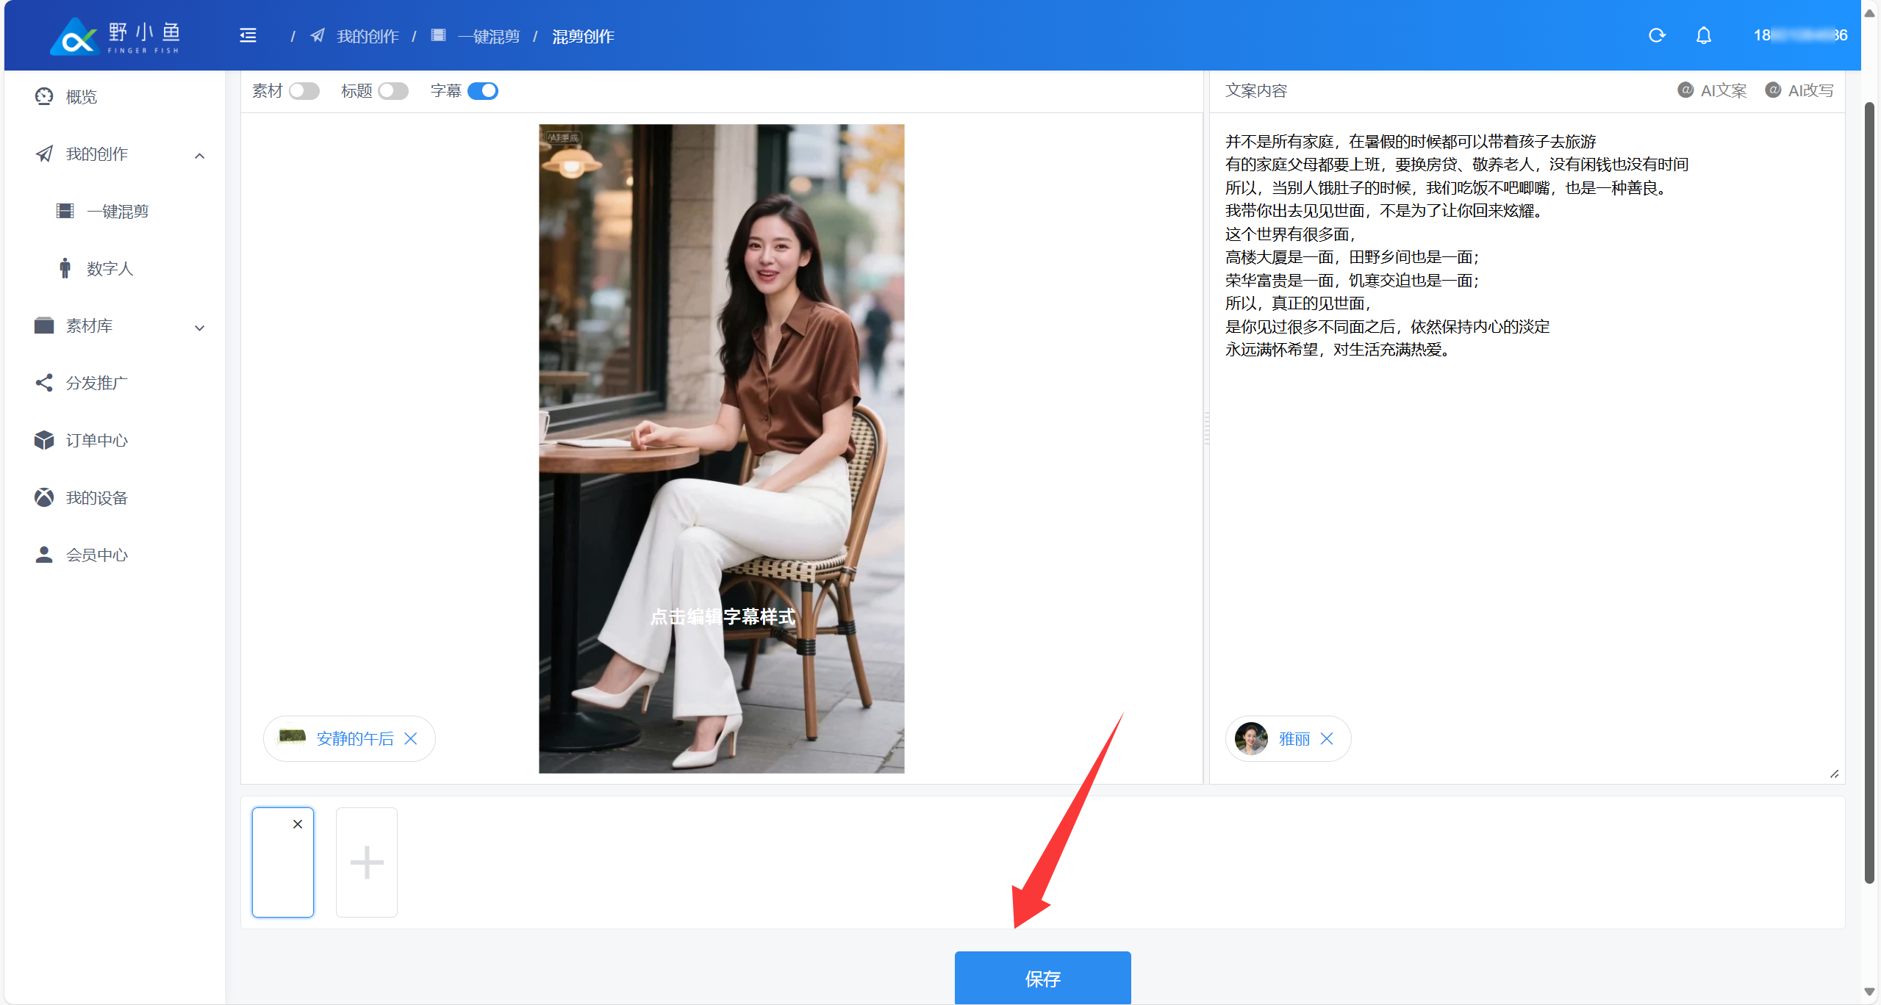Click the AI改写 icon button

coord(1799,90)
